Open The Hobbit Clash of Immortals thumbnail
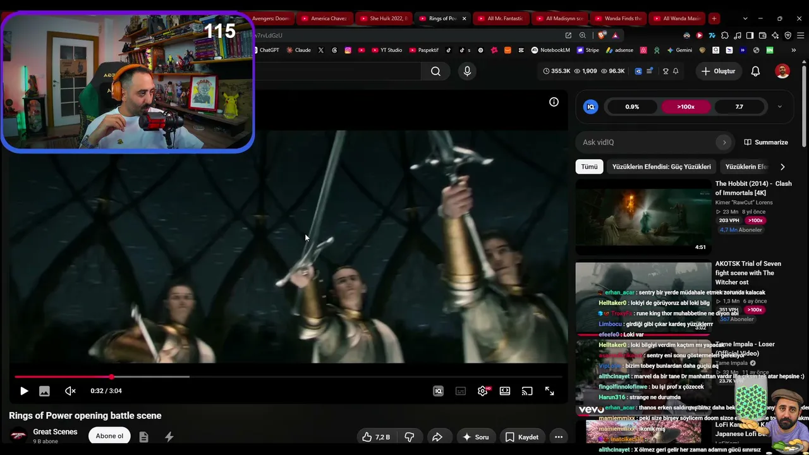The width and height of the screenshot is (809, 455). point(643,216)
